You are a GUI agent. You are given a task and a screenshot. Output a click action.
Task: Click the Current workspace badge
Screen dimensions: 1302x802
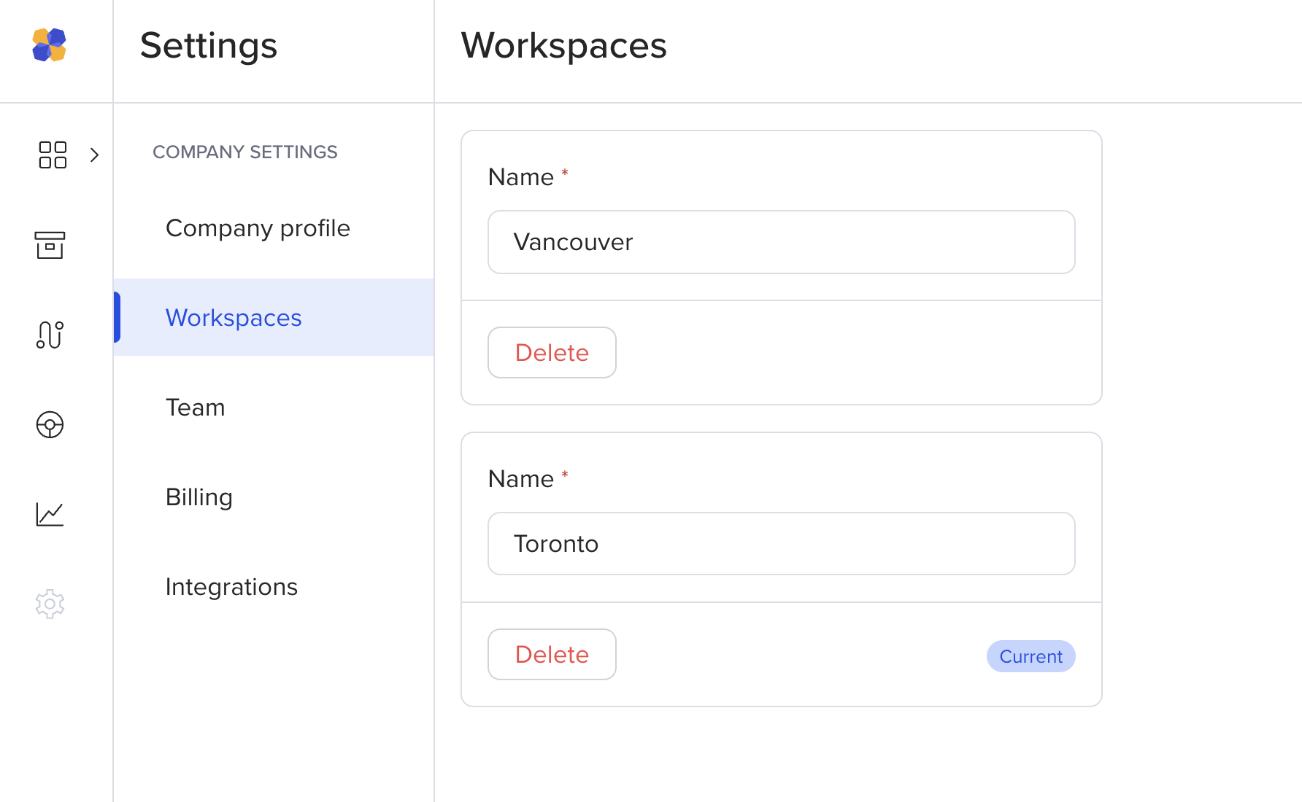[1031, 656]
